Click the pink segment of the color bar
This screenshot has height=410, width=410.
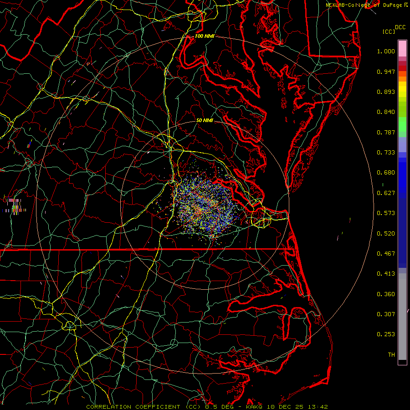[402, 49]
